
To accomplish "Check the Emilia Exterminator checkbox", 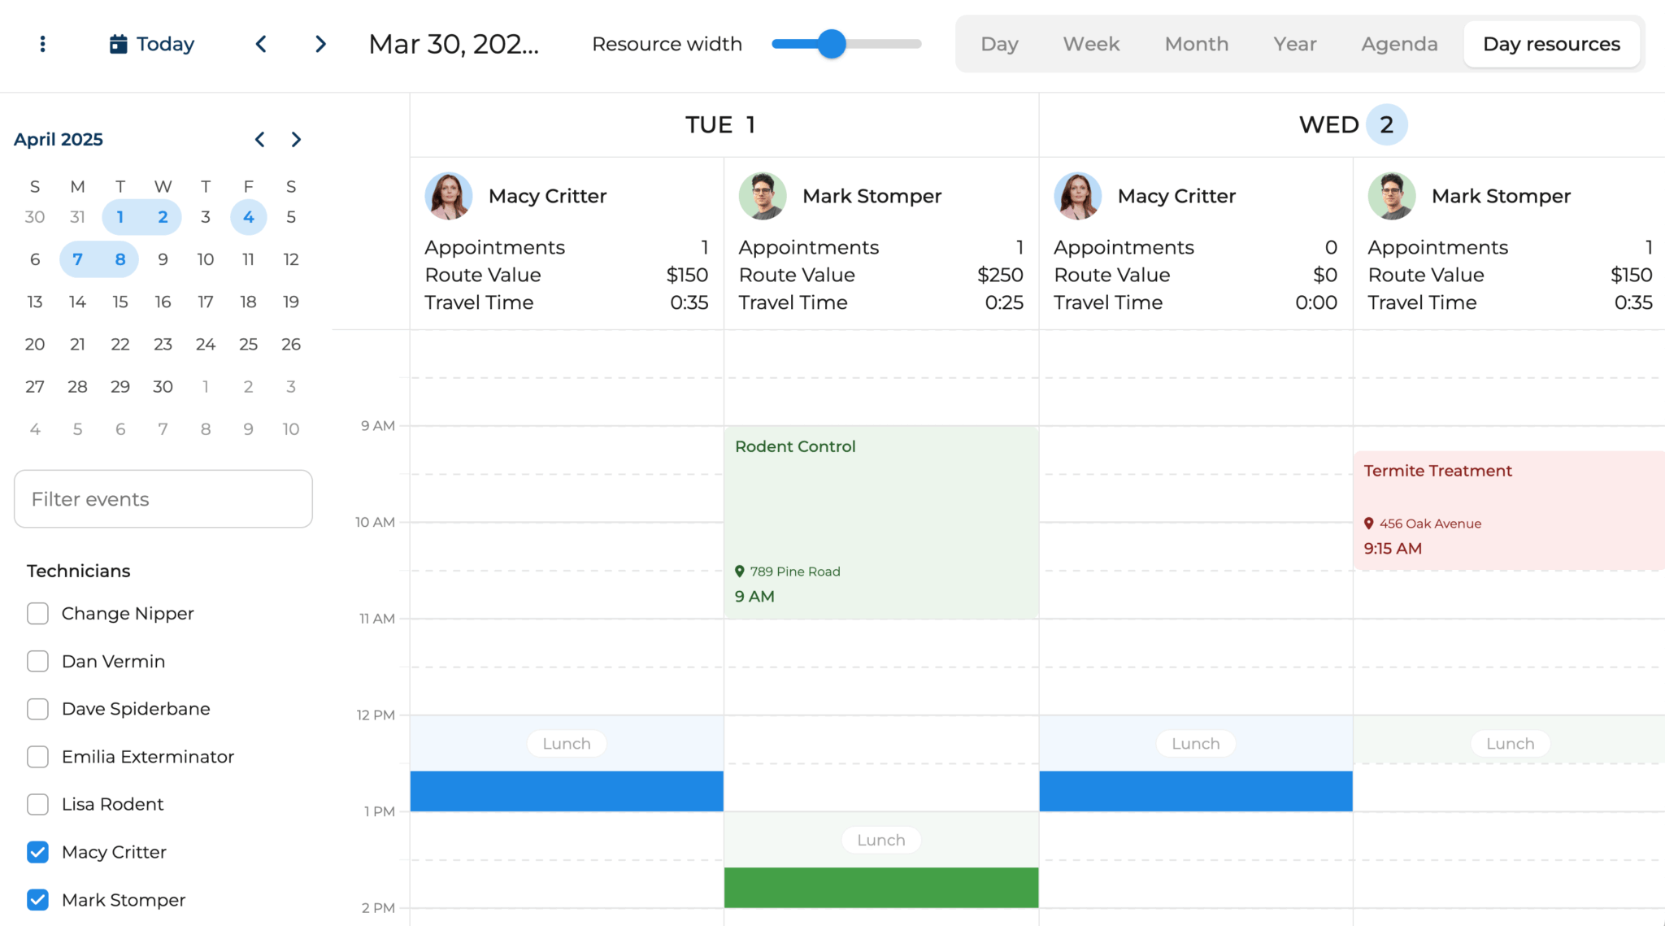I will click(37, 757).
